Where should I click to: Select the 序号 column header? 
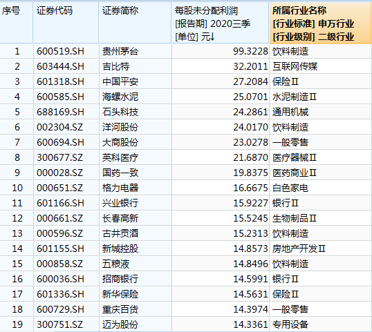point(16,23)
